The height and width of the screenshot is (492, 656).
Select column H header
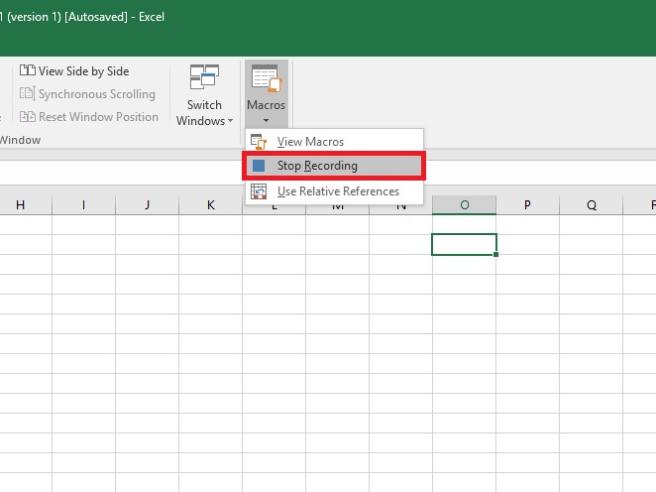pyautogui.click(x=21, y=204)
